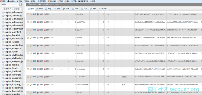The image size is (202, 95).
Task: Click the edit pencil icon for row 230
Action: pyautogui.click(x=31, y=53)
